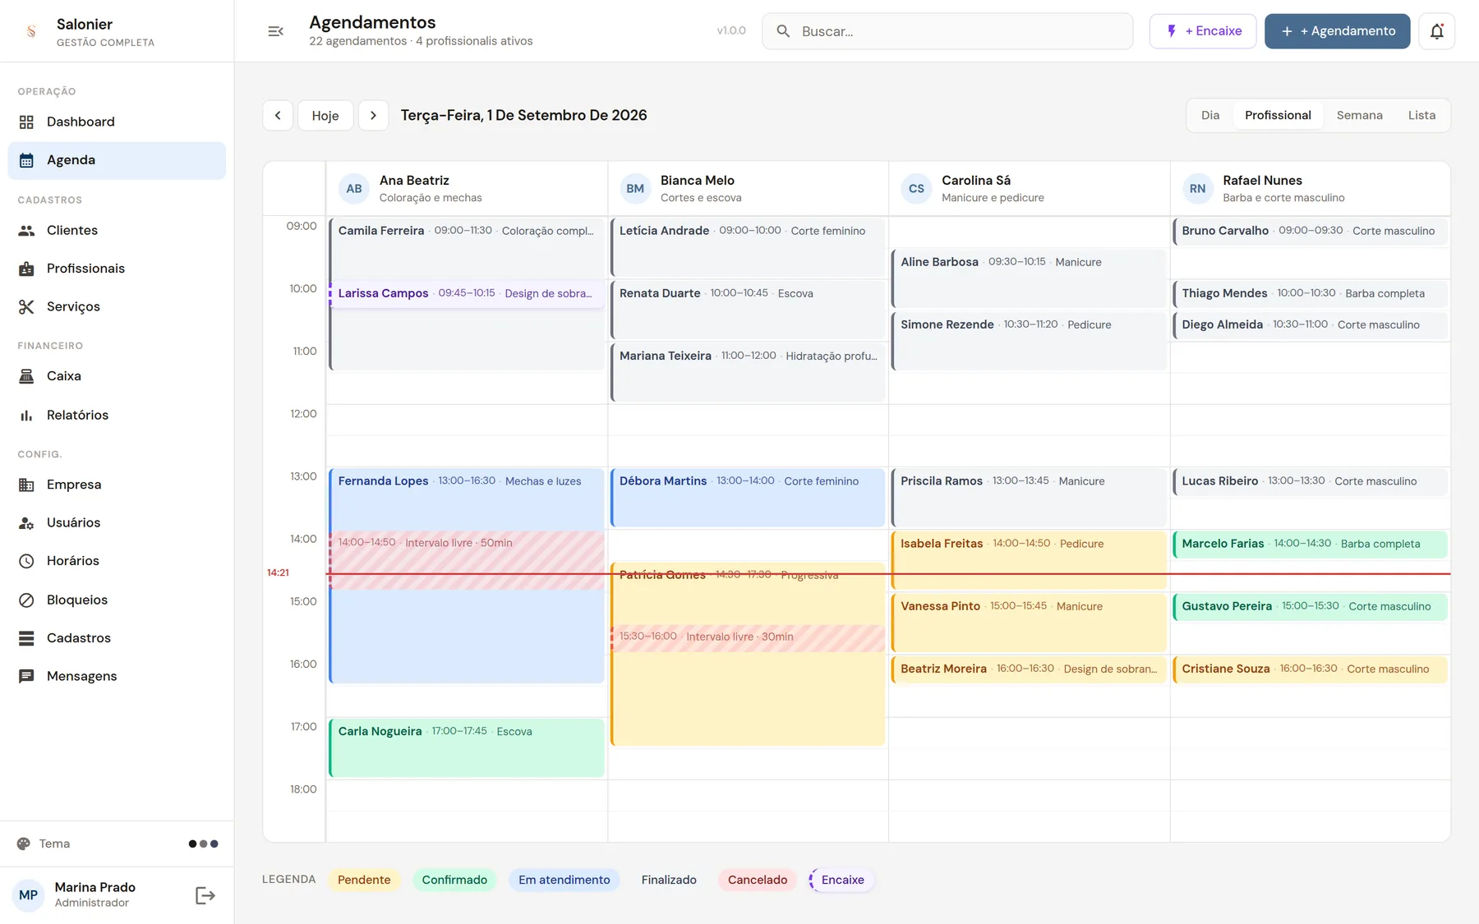Click the + Encaixe button
The width and height of the screenshot is (1479, 924).
1203,31
